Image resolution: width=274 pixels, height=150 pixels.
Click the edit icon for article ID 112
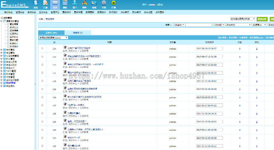[65, 63]
